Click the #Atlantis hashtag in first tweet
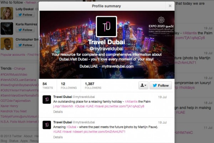This screenshot has width=214, height=143. point(131,102)
